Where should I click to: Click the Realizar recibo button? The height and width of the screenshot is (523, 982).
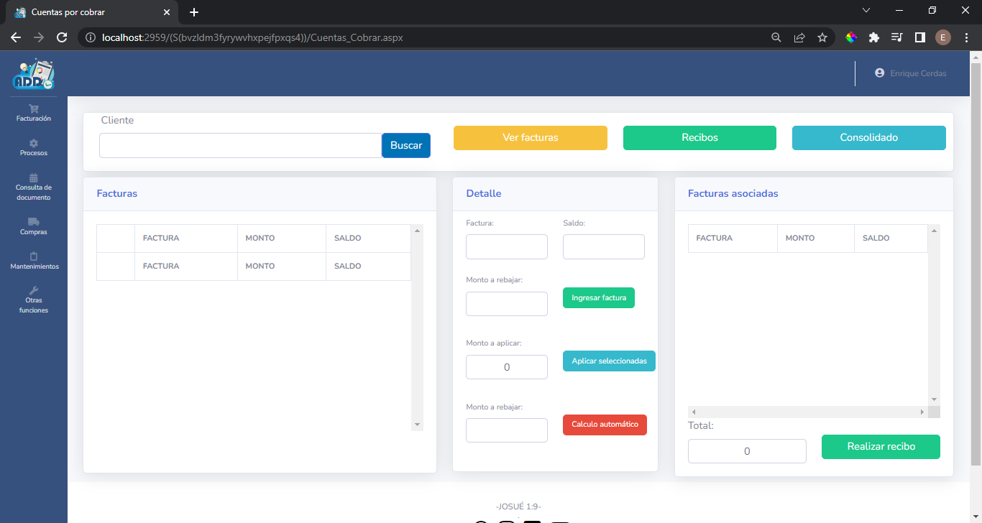point(881,446)
